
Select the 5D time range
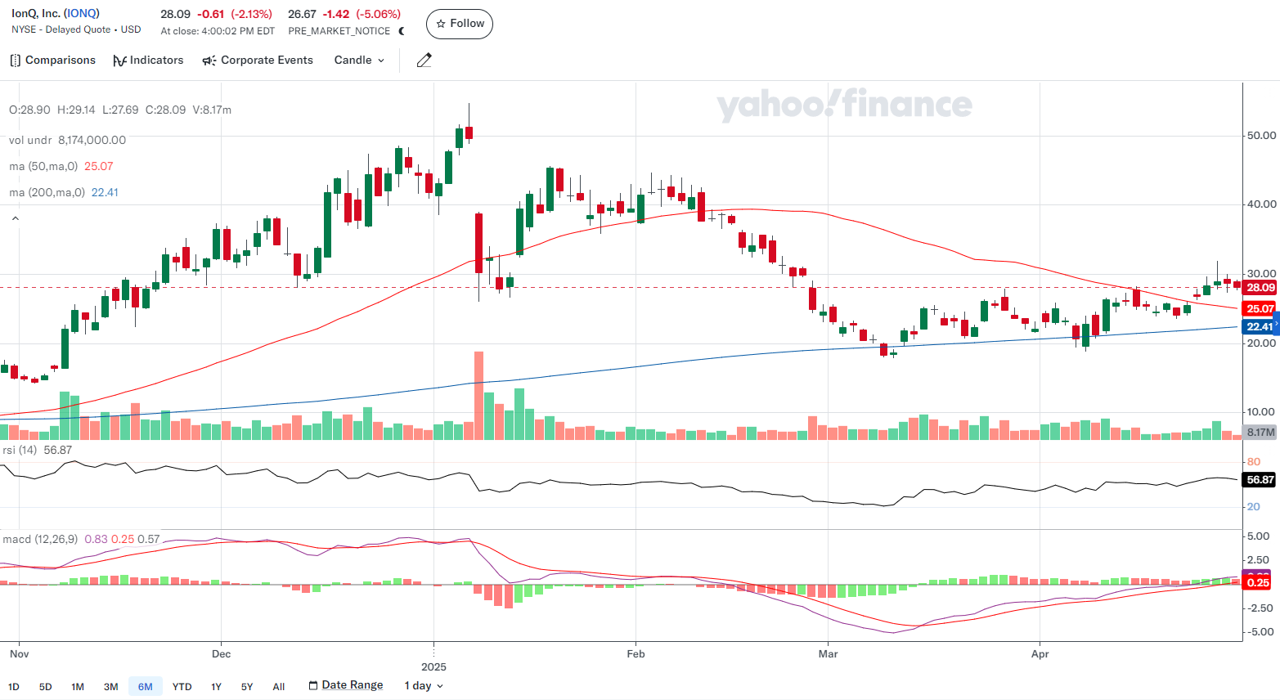pyautogui.click(x=46, y=686)
